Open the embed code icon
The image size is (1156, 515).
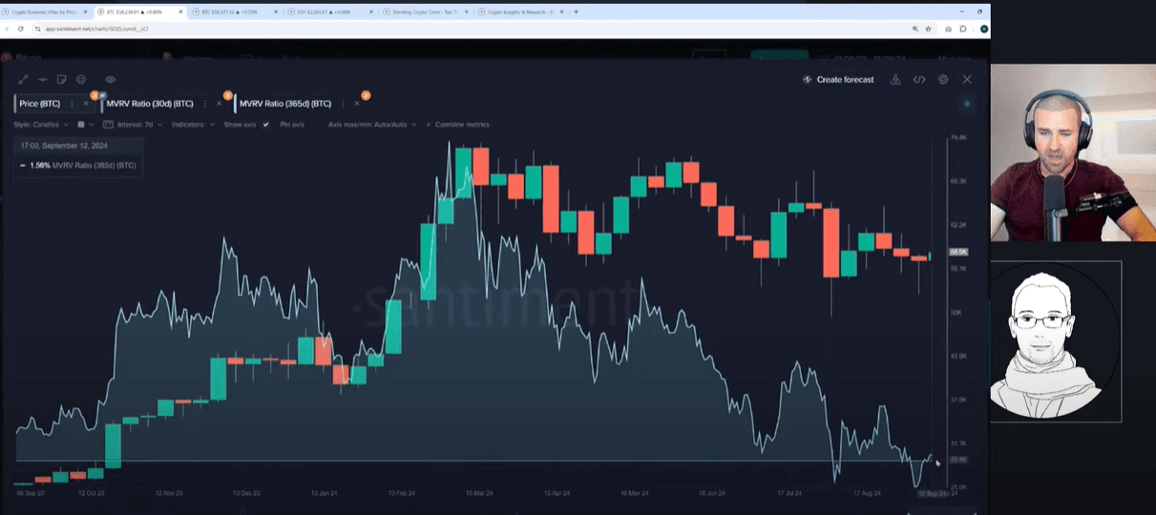point(919,80)
